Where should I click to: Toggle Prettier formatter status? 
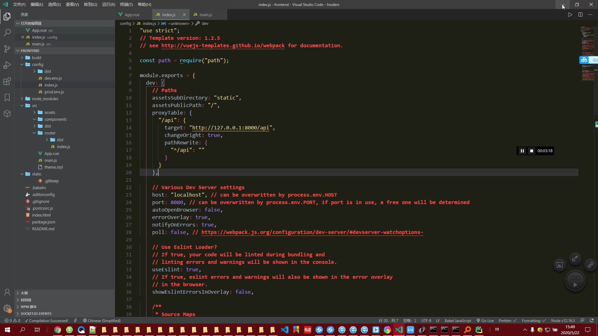[507, 320]
